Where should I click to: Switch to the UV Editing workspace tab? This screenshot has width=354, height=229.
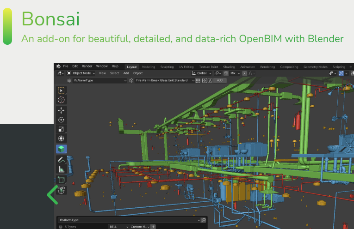(186, 67)
